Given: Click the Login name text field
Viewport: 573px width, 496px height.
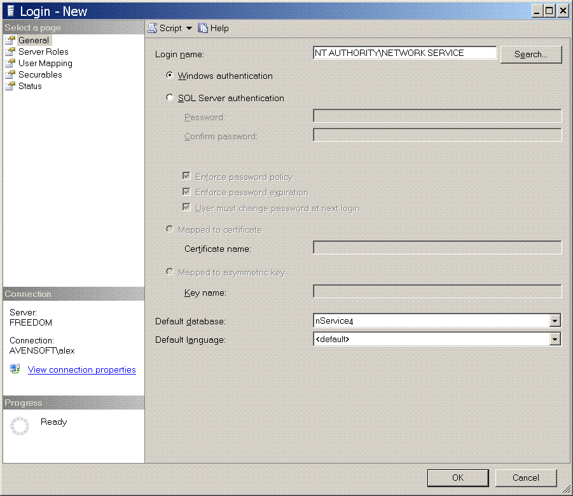Looking at the screenshot, I should tap(405, 53).
